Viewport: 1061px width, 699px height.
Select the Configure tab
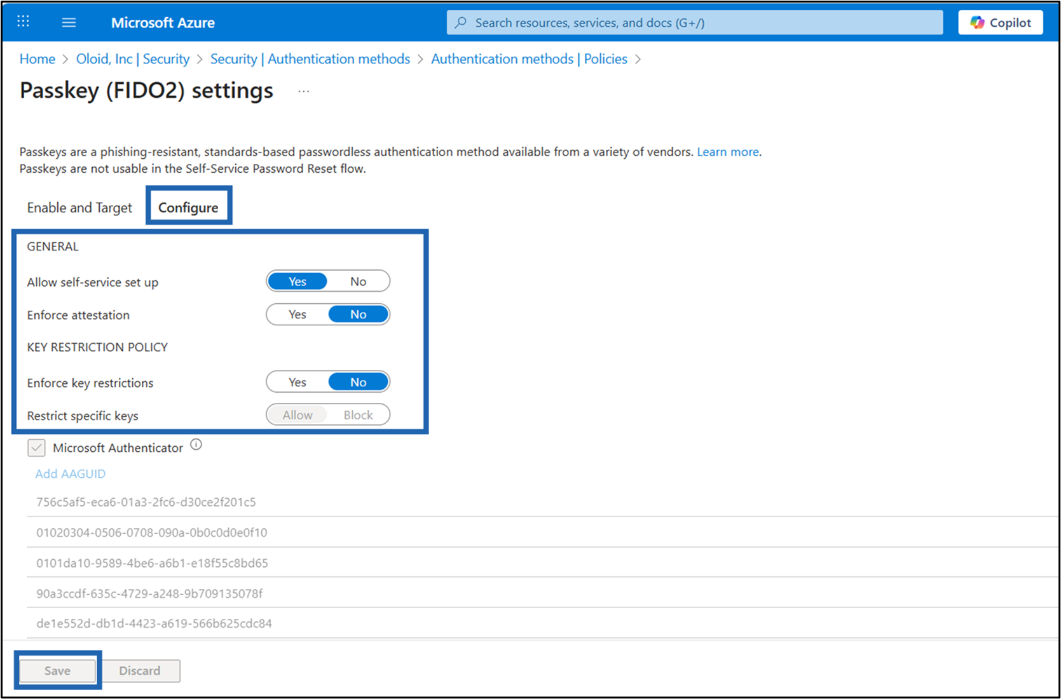(188, 208)
